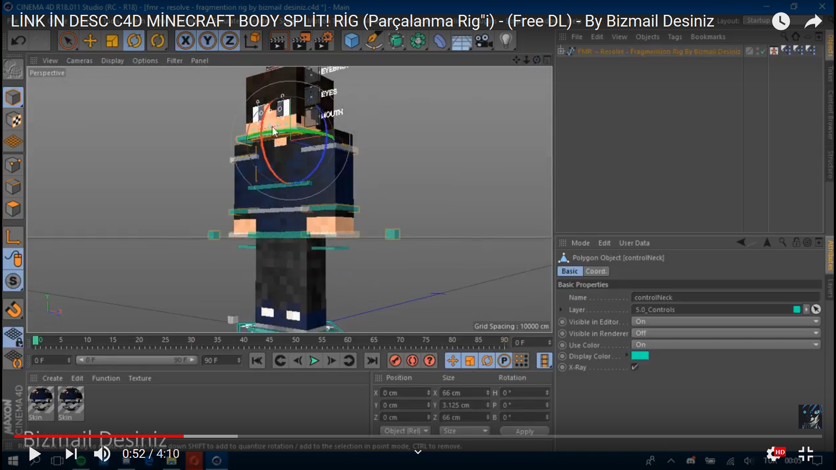This screenshot has width=836, height=470.
Task: Select the Rotate tool
Action: pyautogui.click(x=134, y=41)
